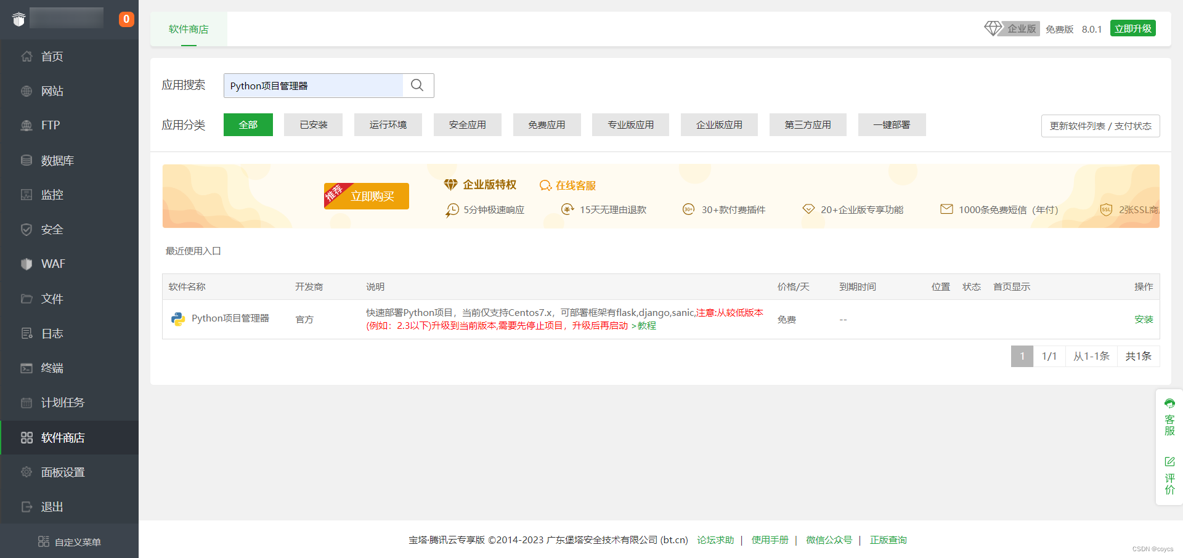Click the 最近使用入口 label
The width and height of the screenshot is (1183, 558).
(193, 251)
